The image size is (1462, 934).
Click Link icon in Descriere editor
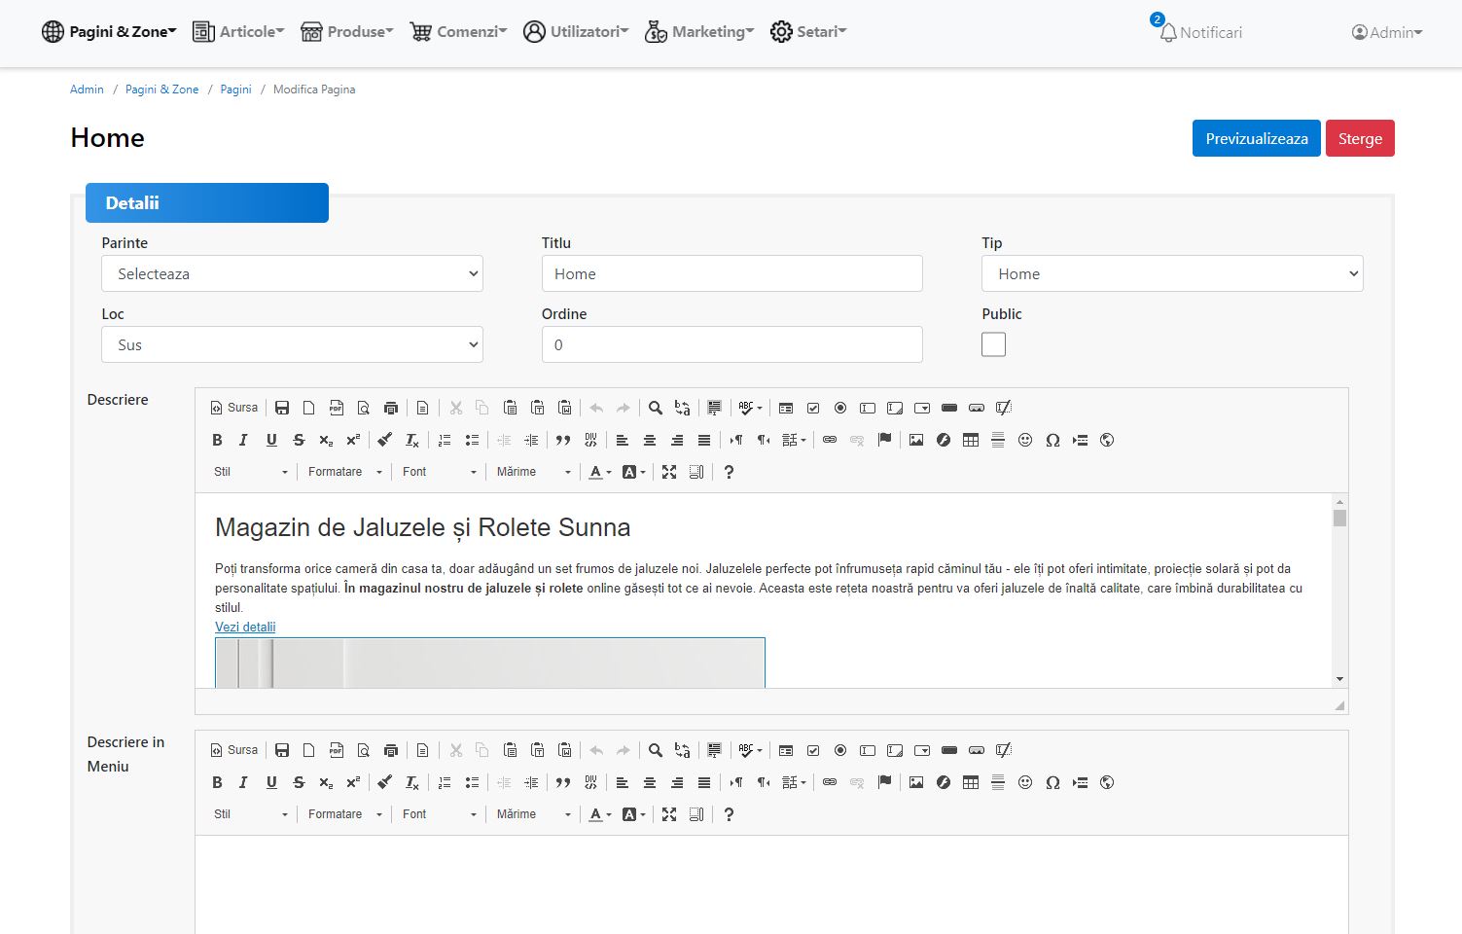830,440
